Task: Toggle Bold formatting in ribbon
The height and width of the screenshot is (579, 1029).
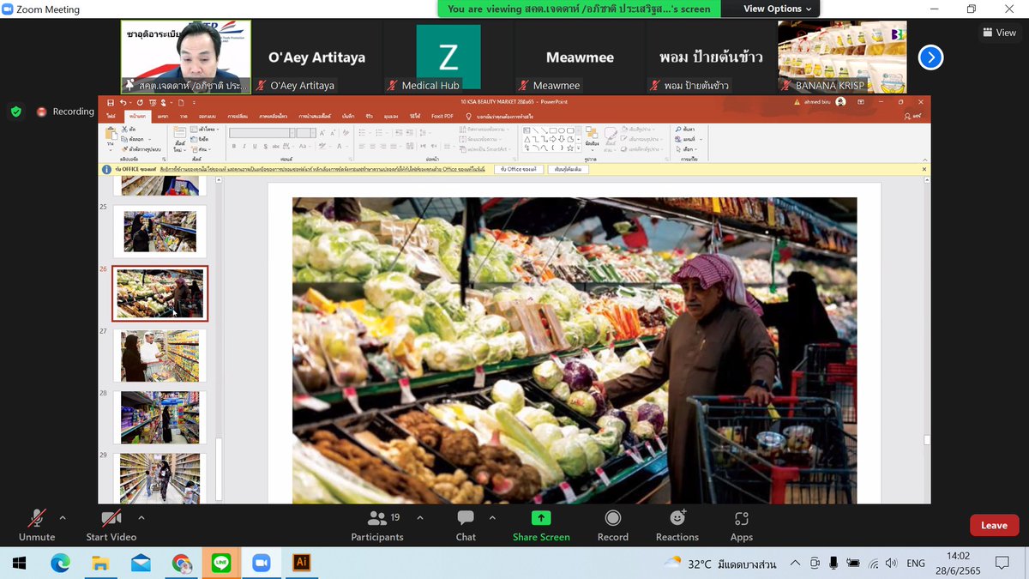Action: pyautogui.click(x=233, y=147)
